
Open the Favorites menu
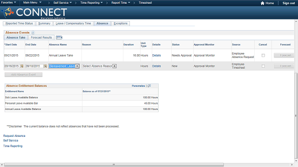coord(8,3)
